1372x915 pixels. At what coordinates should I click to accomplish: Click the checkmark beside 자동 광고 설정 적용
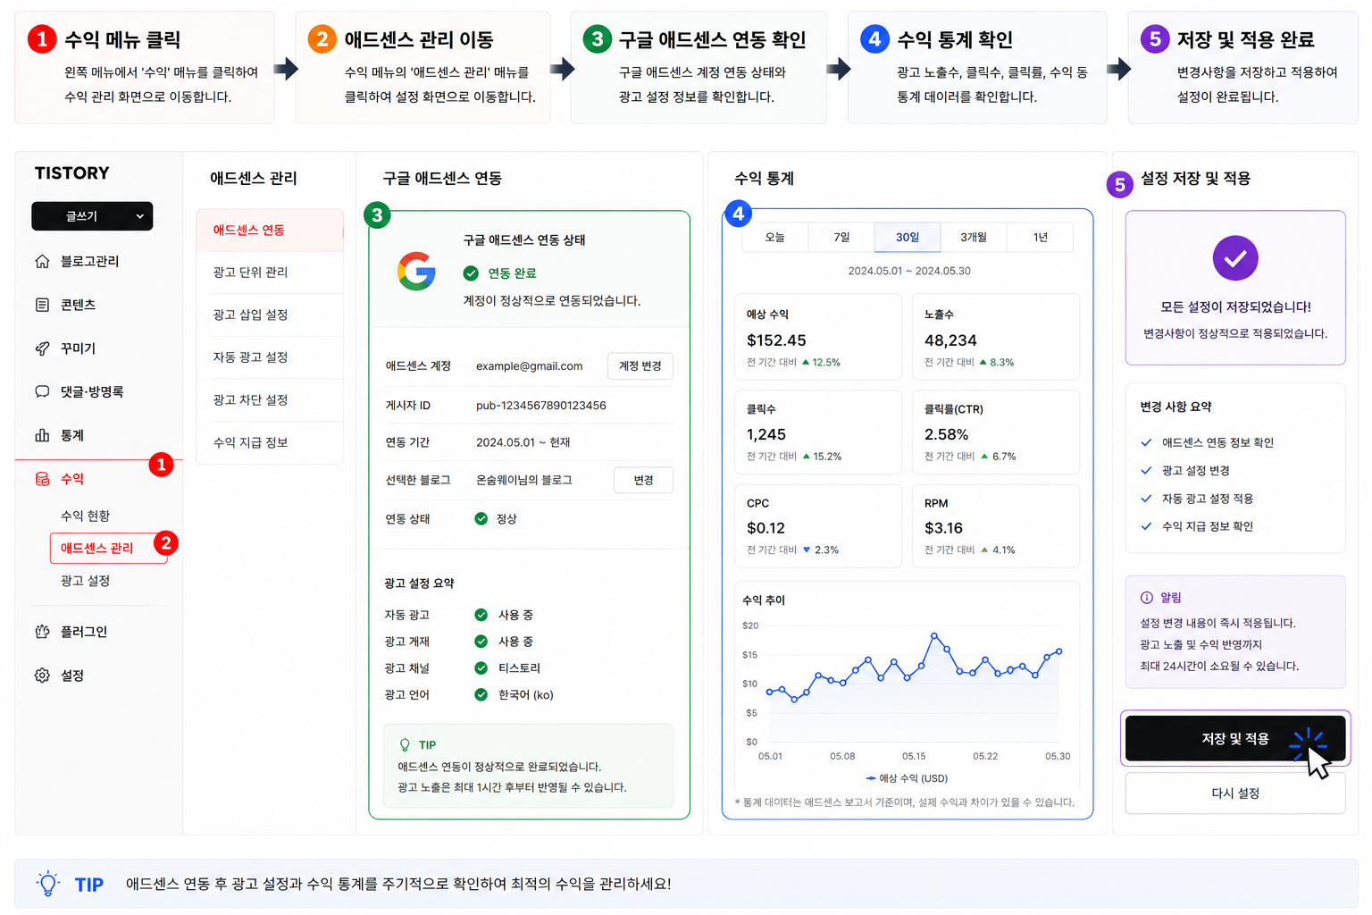pos(1146,499)
